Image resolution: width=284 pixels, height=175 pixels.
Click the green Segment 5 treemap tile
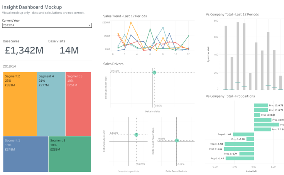[70, 154]
